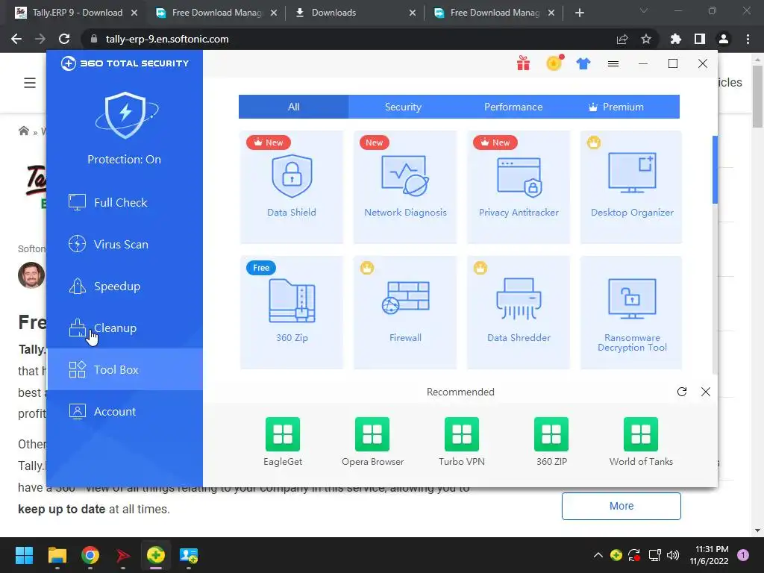The image size is (764, 573).
Task: Open the Chrome profile icon
Action: [724, 39]
